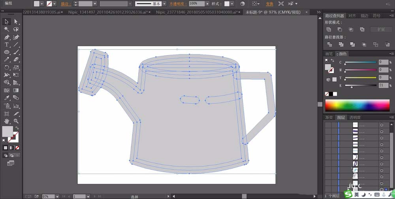The height and width of the screenshot is (199, 395).
Task: Select the Gradient tool
Action: pos(16,90)
